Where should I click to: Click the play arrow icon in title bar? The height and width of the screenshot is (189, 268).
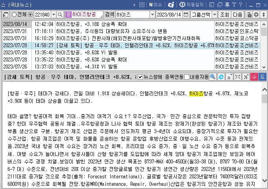point(135,5)
